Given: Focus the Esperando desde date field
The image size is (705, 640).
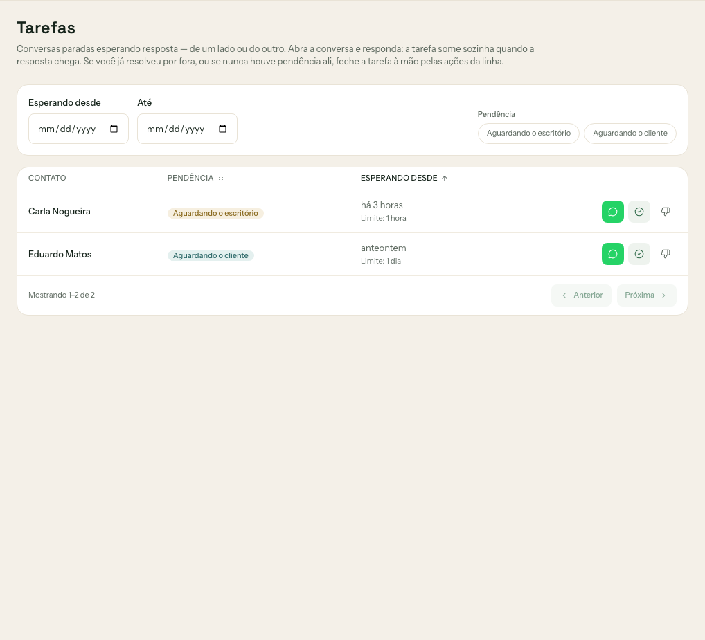Looking at the screenshot, I should [78, 129].
